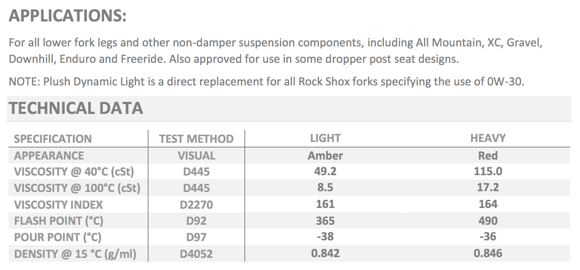The height and width of the screenshot is (270, 580).
Task: Select the FLASH POINT (°C) row label
Action: [x=58, y=221]
